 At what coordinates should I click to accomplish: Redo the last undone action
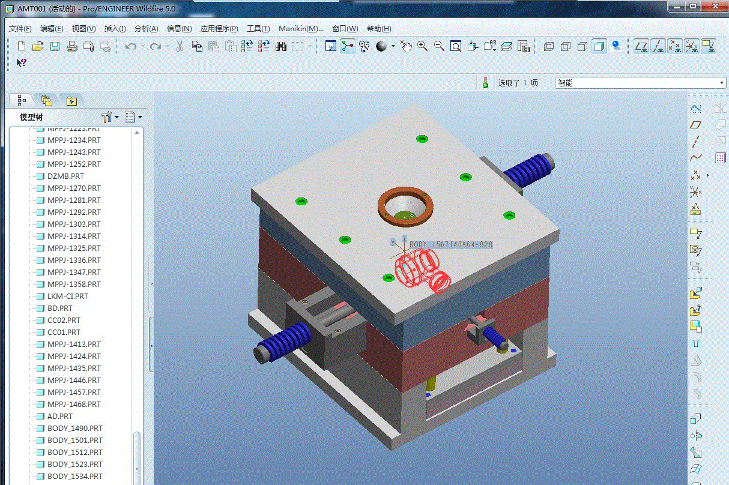pos(156,46)
